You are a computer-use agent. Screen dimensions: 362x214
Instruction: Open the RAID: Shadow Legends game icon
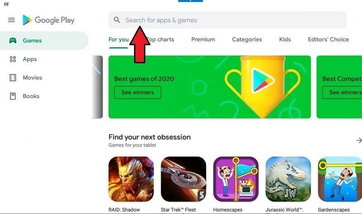(x=131, y=179)
